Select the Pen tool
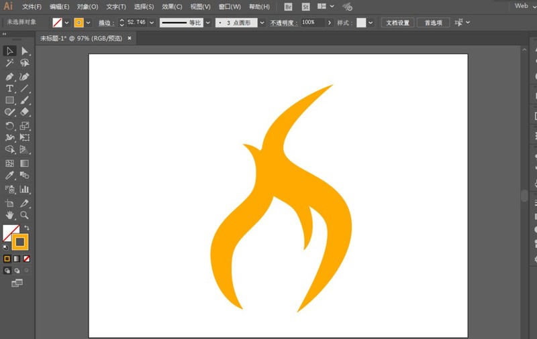 [9, 76]
